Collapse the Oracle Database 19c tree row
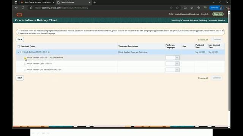 pyautogui.click(x=19, y=52)
